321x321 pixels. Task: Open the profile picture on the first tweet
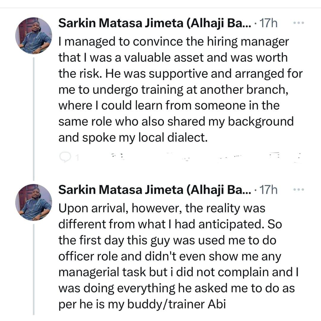click(x=34, y=35)
